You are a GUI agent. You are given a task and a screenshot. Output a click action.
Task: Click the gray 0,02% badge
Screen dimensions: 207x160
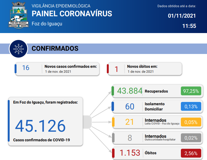191,138
